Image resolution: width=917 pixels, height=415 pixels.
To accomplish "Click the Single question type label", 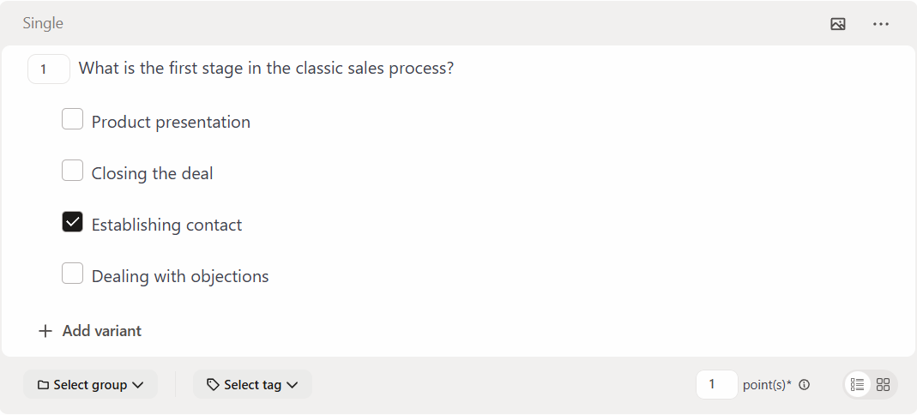I will point(43,23).
